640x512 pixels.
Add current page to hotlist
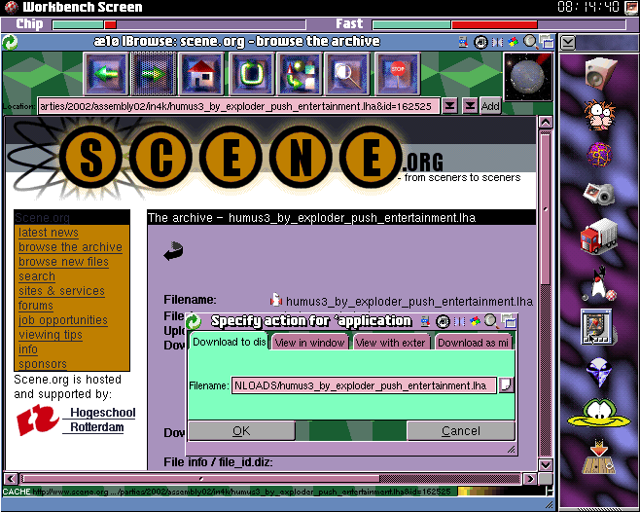pyautogui.click(x=490, y=106)
